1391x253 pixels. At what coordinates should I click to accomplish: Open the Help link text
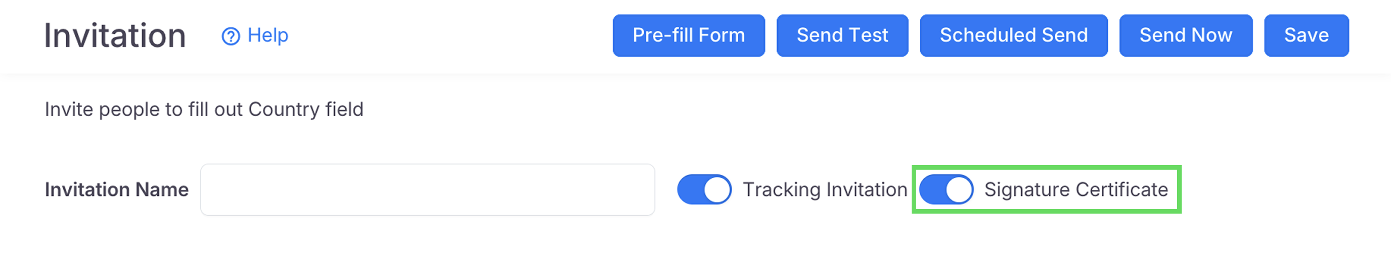268,36
